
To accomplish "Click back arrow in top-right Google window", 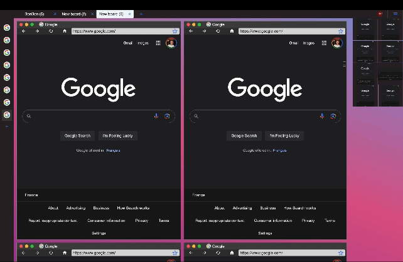I will click(x=191, y=31).
